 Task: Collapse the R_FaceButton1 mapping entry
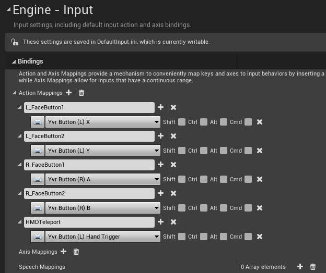[20, 165]
